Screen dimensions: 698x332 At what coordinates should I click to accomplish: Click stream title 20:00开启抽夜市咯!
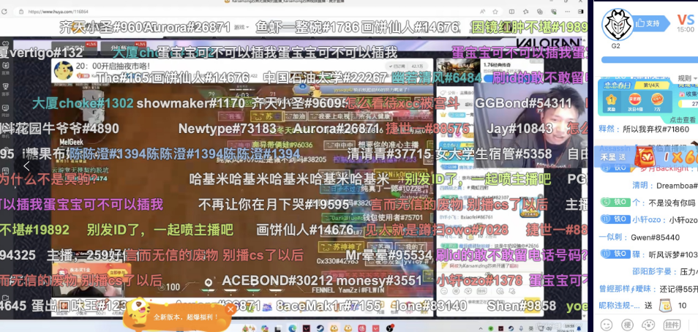tap(113, 65)
